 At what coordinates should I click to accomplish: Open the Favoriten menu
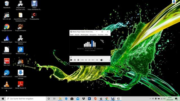click(x=101, y=35)
